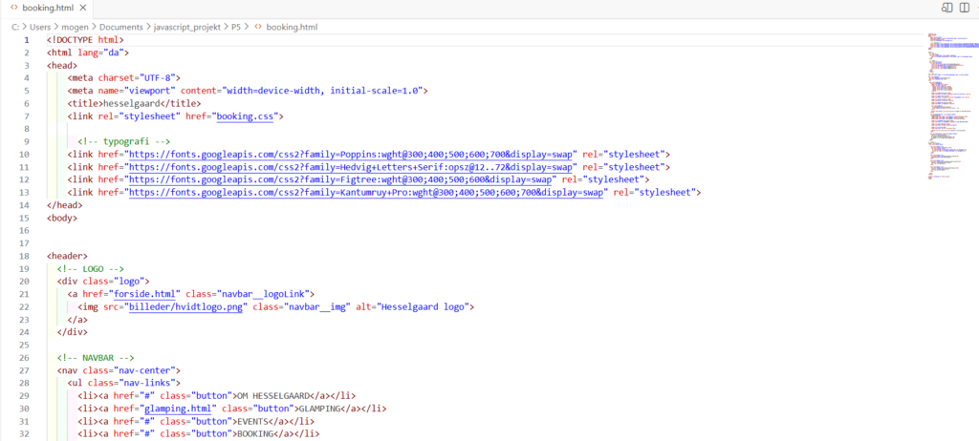This screenshot has height=441, width=979.
Task: Click the "navbar__img" class value
Action: pyautogui.click(x=317, y=307)
